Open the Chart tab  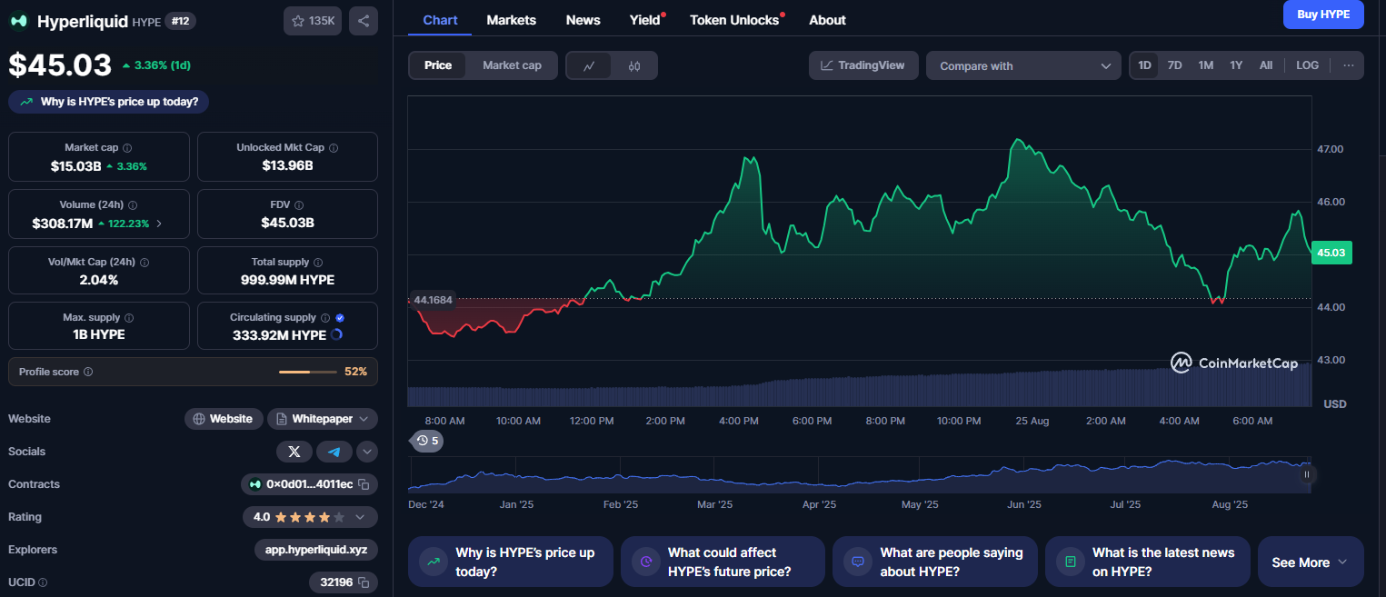[x=440, y=20]
